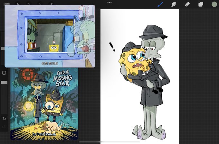Open the Layers panel
Viewport: 219px width, 144px height.
201,4
